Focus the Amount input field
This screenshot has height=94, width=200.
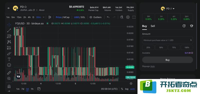(x=167, y=40)
